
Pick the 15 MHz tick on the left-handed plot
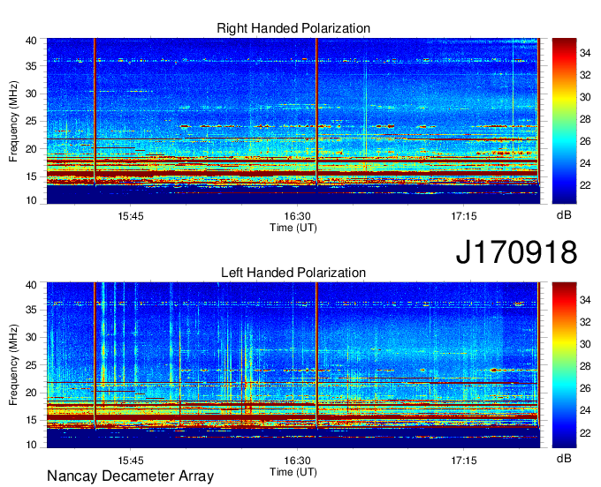(x=31, y=421)
